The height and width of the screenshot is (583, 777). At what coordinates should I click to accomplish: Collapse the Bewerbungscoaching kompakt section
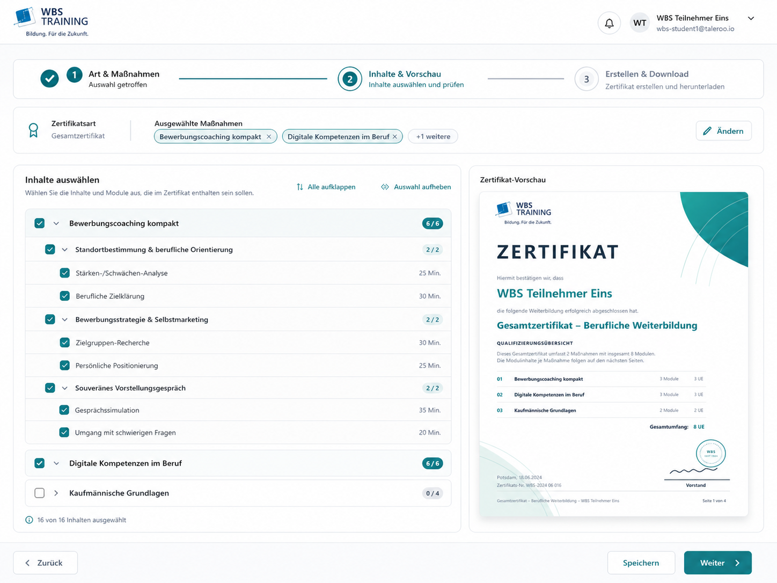(x=56, y=223)
